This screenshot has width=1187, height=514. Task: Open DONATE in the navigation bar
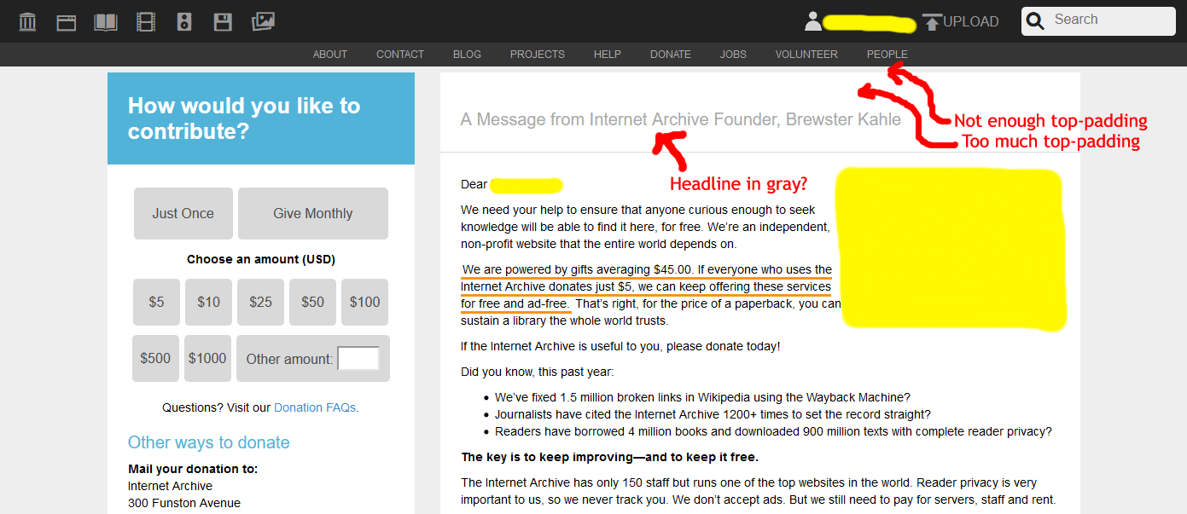pos(671,55)
